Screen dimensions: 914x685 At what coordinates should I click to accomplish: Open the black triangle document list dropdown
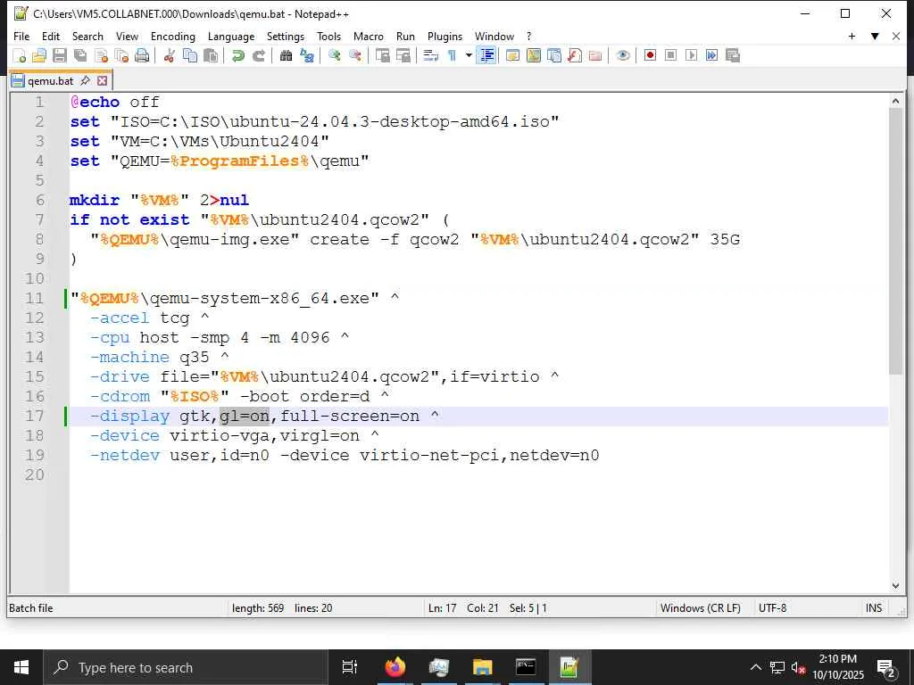click(x=875, y=36)
